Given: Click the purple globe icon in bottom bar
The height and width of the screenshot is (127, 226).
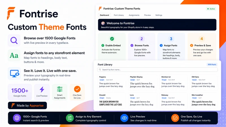Looking at the screenshot, I should pyautogui.click(x=17, y=118).
